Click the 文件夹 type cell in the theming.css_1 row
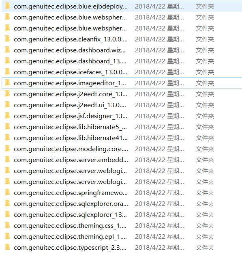This screenshot has height=255, width=242. (205, 226)
